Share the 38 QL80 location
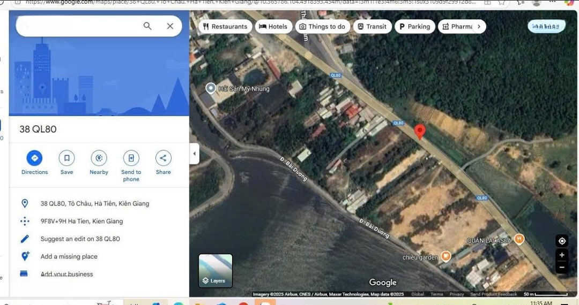The width and height of the screenshot is (579, 305). point(163,158)
